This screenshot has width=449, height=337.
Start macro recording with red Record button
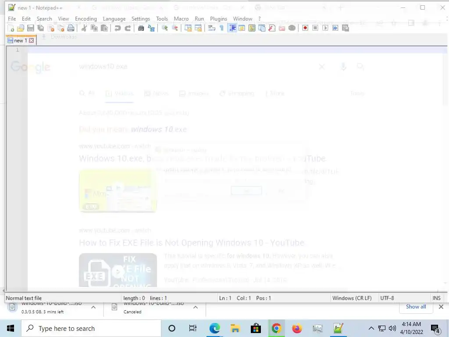(305, 28)
